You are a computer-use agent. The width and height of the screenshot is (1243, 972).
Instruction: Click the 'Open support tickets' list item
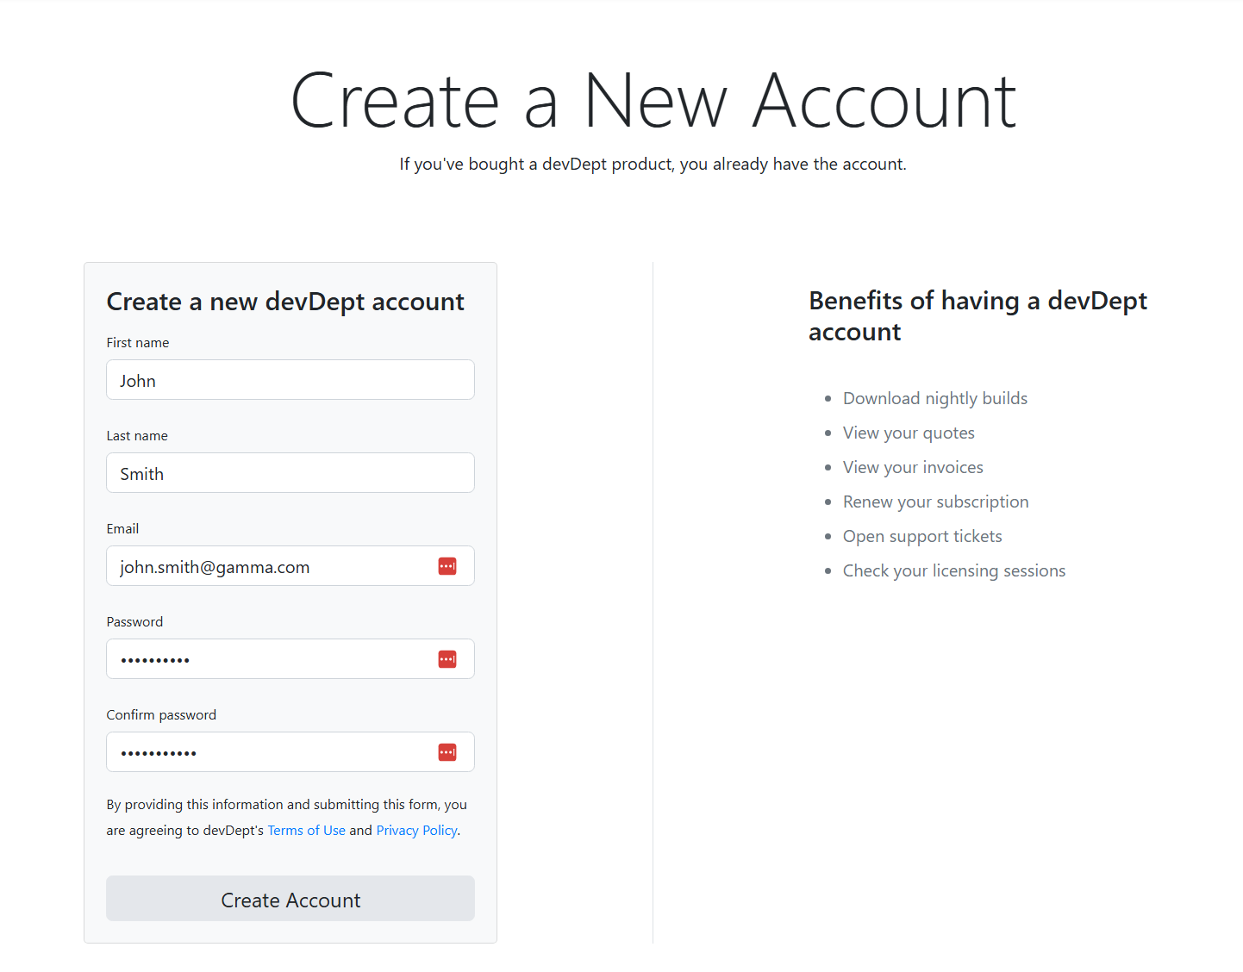pos(922,536)
